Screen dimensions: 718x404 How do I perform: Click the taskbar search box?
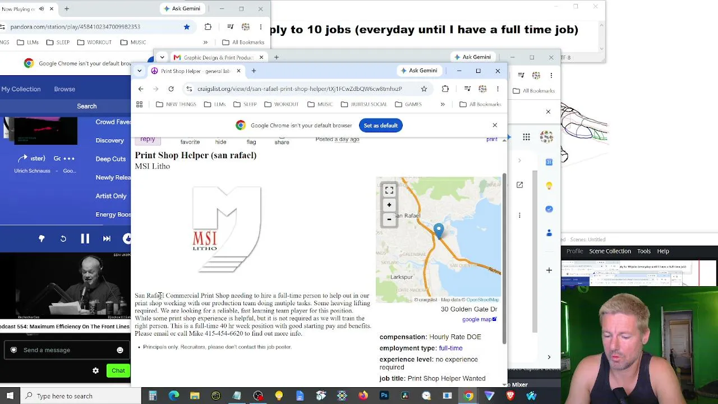tap(81, 396)
